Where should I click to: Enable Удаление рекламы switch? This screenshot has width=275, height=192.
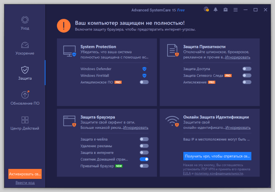(144, 146)
